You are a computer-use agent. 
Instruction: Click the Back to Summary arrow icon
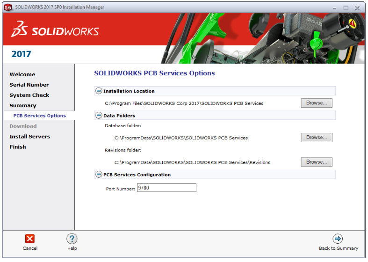[338, 239]
